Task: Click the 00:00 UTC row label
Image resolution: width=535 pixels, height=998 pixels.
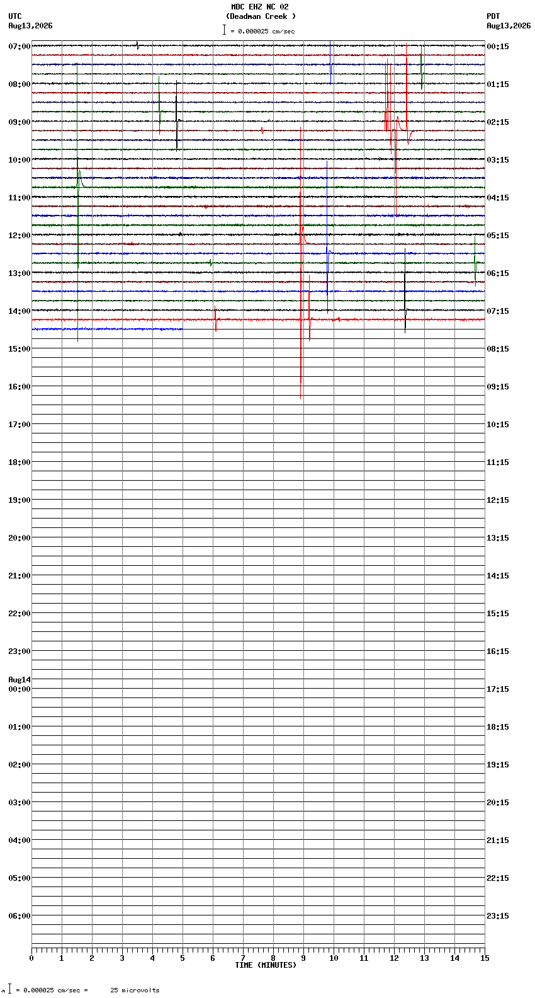Action: (20, 689)
